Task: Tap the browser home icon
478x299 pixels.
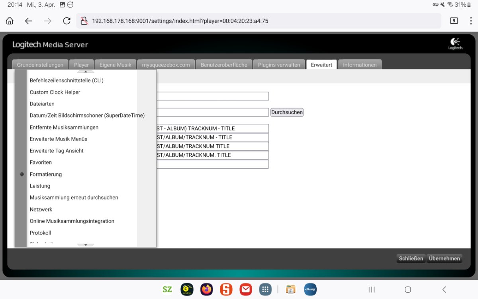Action: [x=10, y=21]
